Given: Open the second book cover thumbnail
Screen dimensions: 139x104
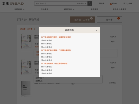Looking at the screenshot, I should pos(26,67).
